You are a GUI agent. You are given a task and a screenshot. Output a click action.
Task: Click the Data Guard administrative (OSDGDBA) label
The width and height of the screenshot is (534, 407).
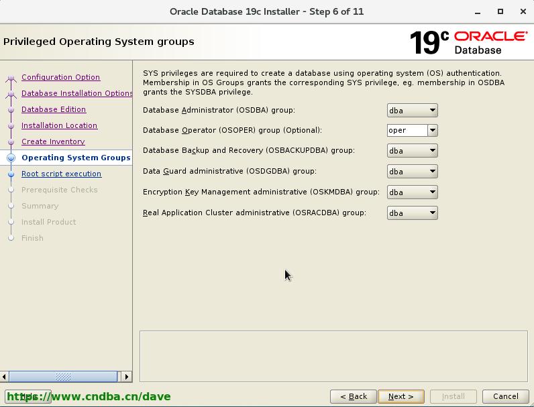(x=229, y=171)
